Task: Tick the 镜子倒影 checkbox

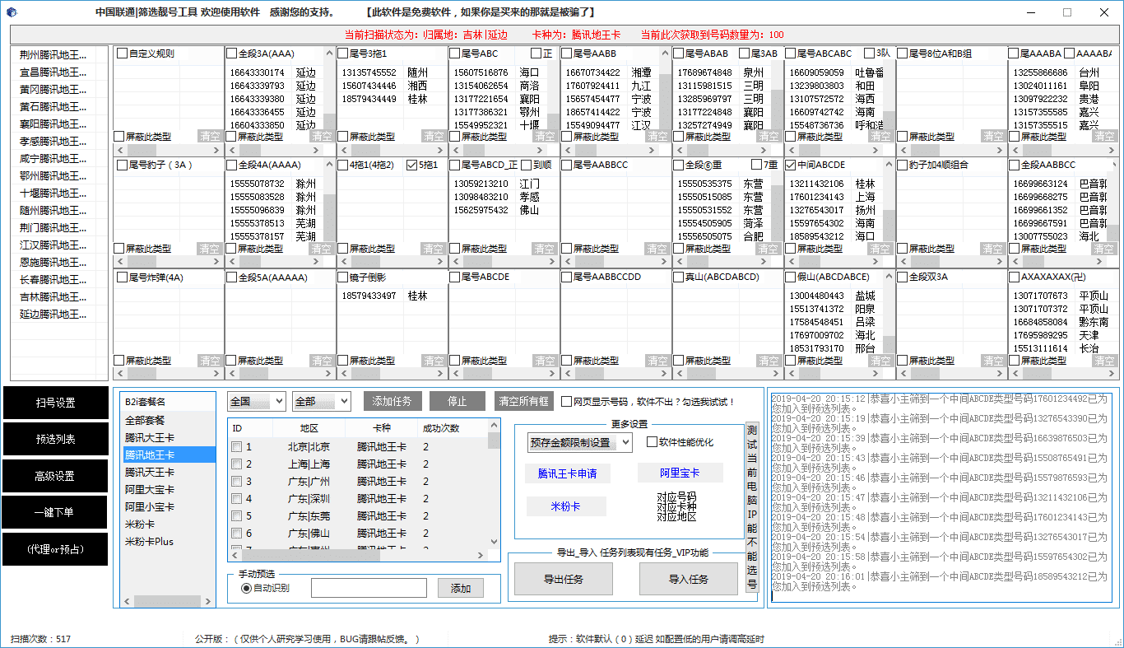Action: pyautogui.click(x=343, y=277)
